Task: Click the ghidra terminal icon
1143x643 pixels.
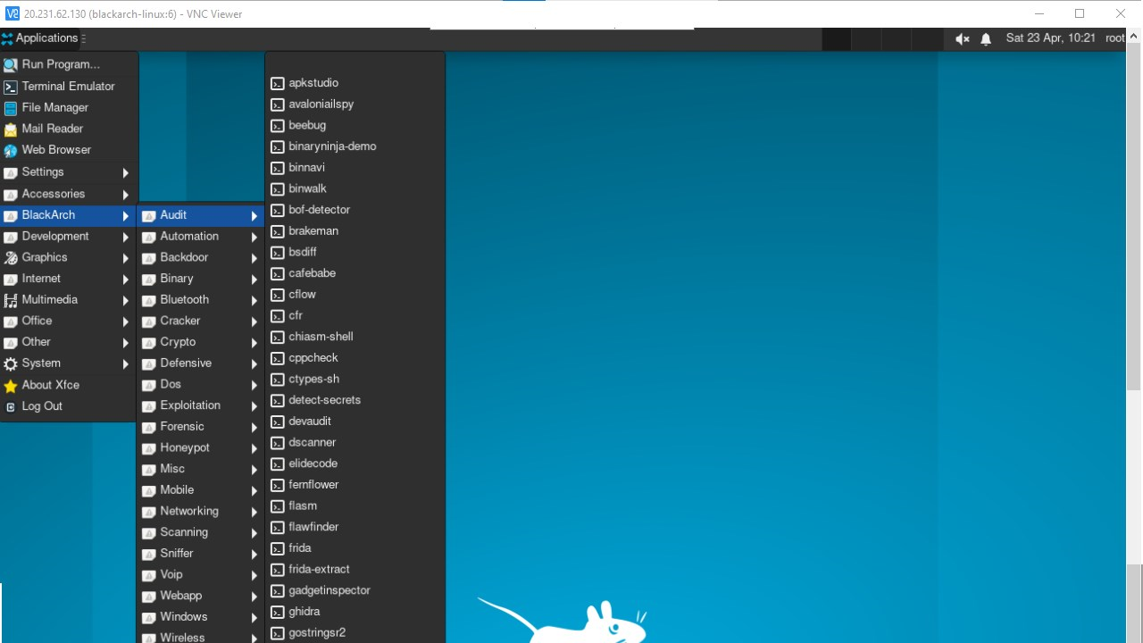Action: (278, 613)
